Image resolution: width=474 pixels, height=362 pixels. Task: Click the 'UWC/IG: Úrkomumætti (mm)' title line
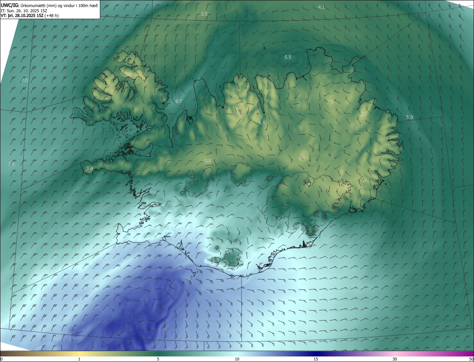click(49, 5)
